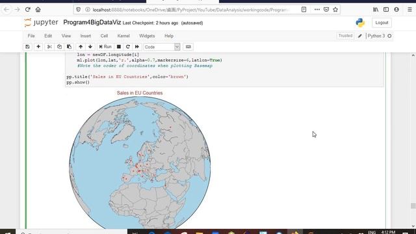This screenshot has width=416, height=234.
Task: Bookmark this page with the star icon
Action: 335,10
